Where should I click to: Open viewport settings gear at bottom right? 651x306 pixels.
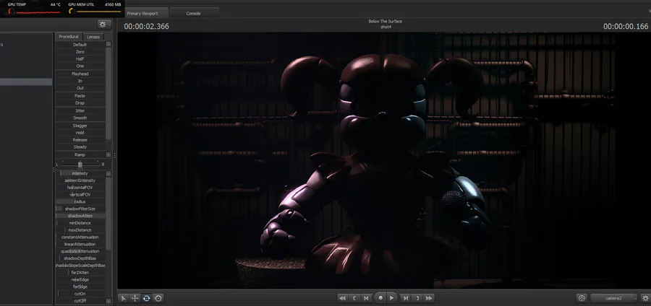click(645, 298)
